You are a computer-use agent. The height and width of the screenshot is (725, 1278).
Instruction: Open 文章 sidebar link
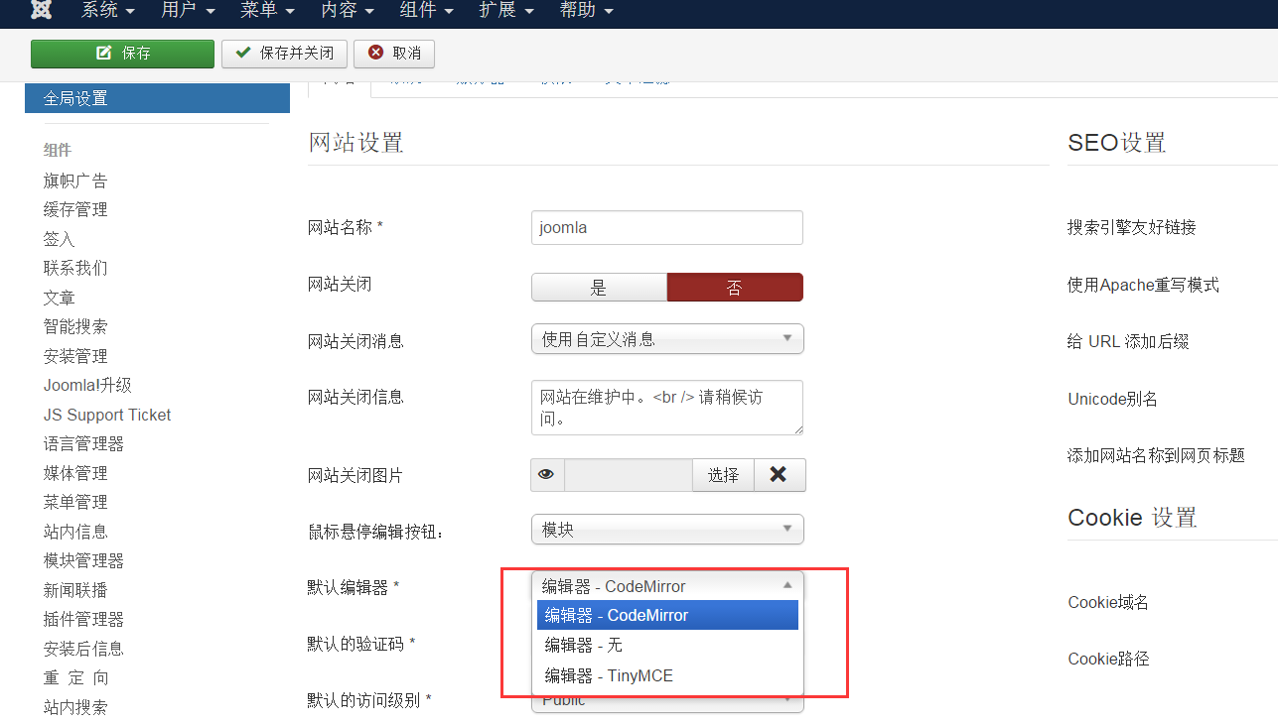(x=60, y=298)
